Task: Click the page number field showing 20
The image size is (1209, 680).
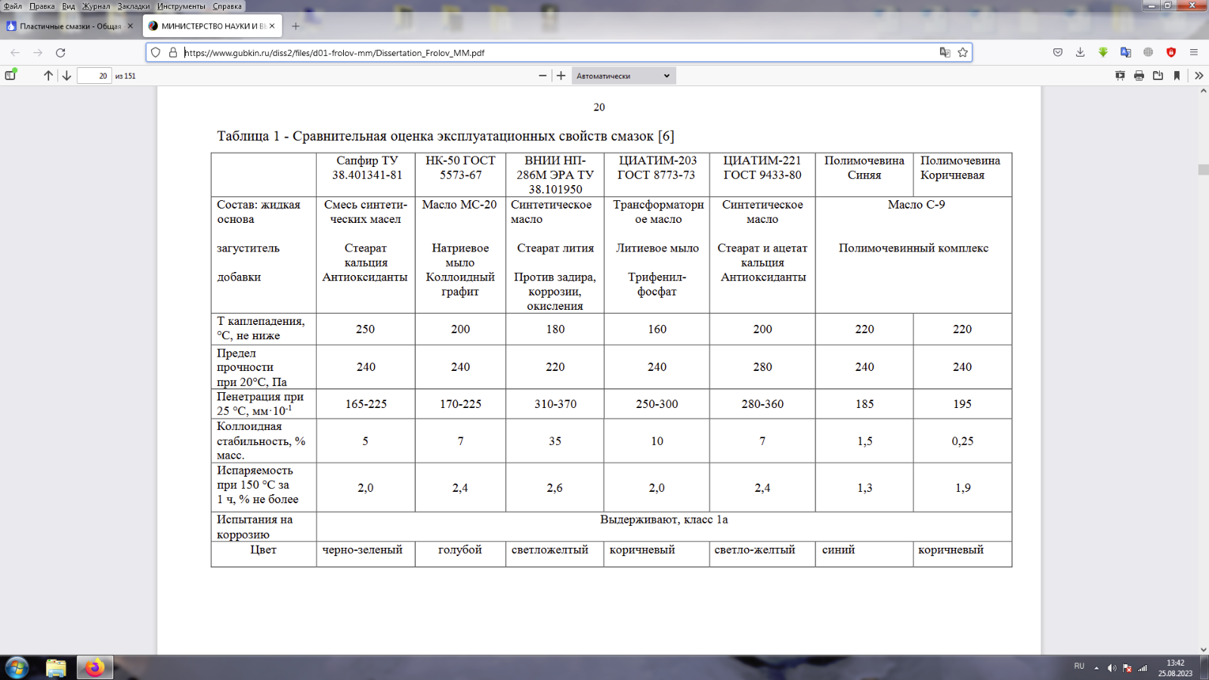Action: tap(94, 76)
